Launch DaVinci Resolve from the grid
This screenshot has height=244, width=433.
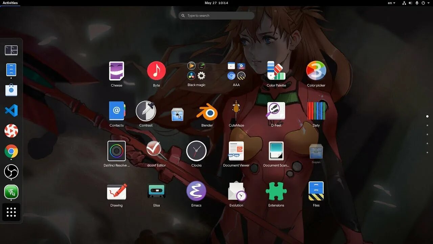[117, 151]
